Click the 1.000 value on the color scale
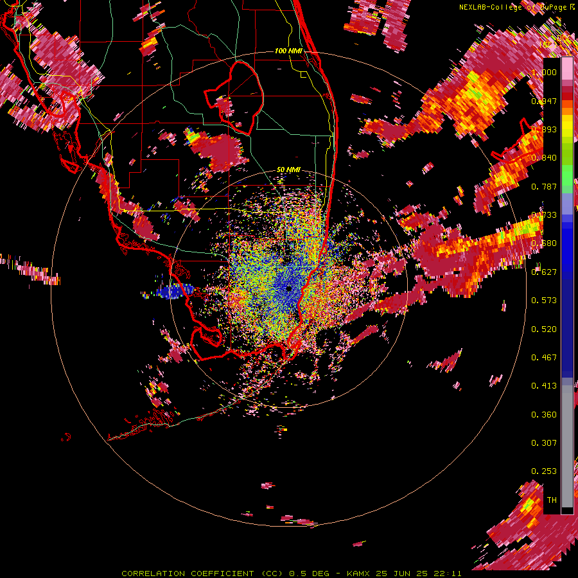Screen dimensions: 578x578 (x=544, y=72)
